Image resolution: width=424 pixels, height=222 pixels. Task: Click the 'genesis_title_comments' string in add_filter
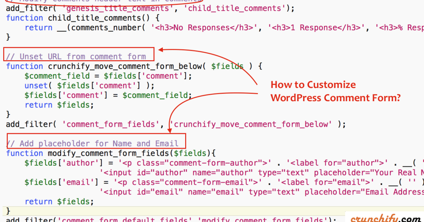(x=119, y=8)
